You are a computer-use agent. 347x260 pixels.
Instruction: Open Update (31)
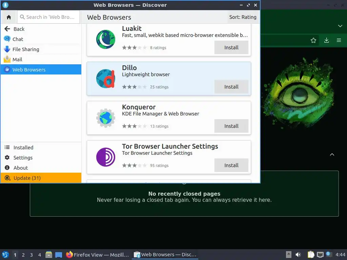pyautogui.click(x=41, y=178)
